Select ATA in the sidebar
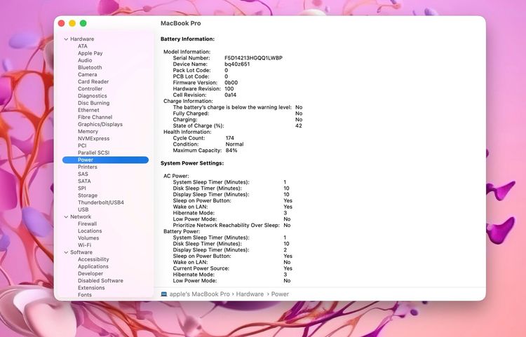The width and height of the screenshot is (526, 337). pyautogui.click(x=83, y=46)
